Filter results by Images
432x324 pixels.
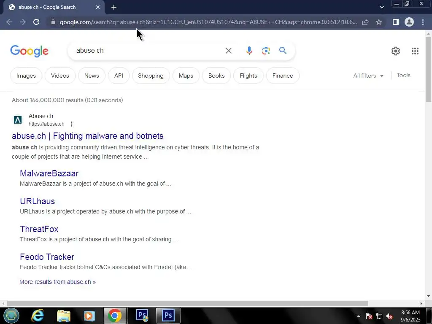click(x=26, y=76)
